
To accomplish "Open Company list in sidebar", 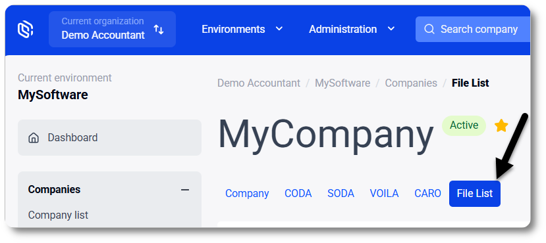I will [x=58, y=215].
